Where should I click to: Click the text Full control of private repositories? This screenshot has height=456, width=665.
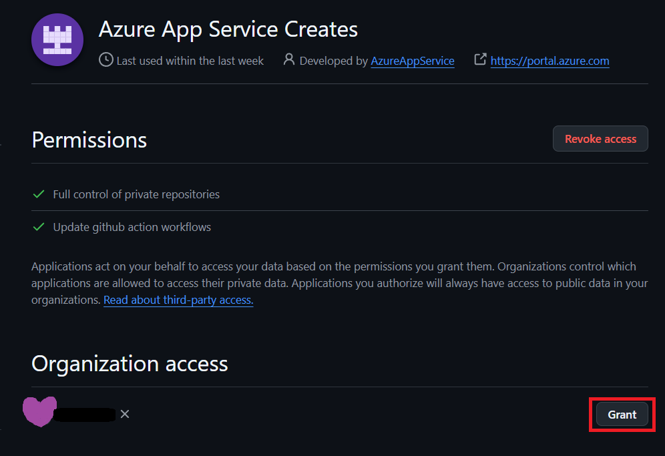pyautogui.click(x=136, y=194)
